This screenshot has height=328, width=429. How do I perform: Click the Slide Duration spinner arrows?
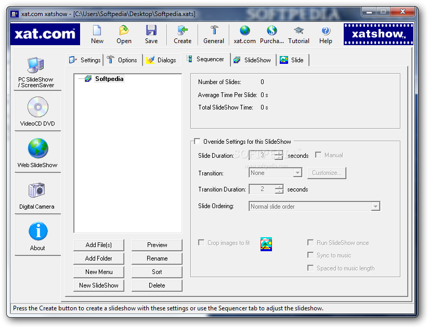click(279, 155)
